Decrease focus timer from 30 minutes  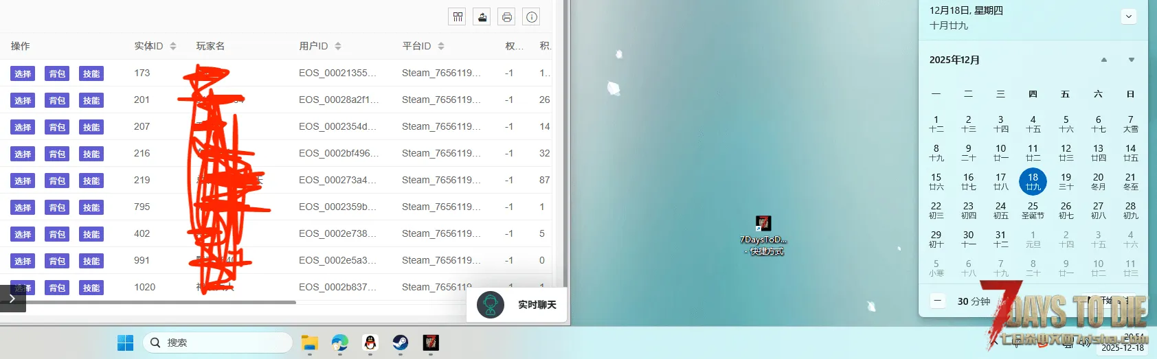[938, 301]
